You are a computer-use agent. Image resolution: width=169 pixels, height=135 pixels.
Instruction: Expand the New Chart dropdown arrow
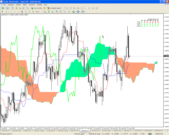(4, 8)
